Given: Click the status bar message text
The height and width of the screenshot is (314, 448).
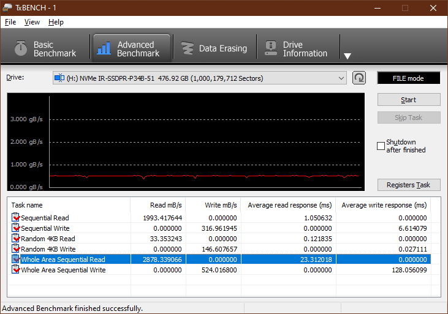Looking at the screenshot, I should coord(72,308).
